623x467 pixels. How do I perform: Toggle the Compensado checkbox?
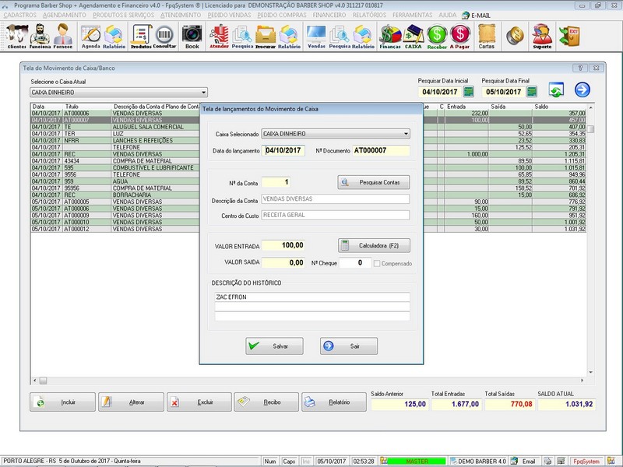pyautogui.click(x=378, y=263)
